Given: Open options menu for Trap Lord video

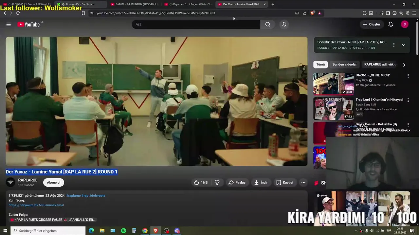Looking at the screenshot, I should tap(408, 100).
